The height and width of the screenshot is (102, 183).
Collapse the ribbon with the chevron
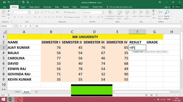(181, 22)
